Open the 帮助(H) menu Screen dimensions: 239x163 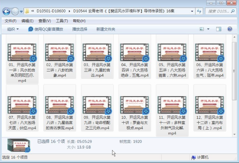79,21
